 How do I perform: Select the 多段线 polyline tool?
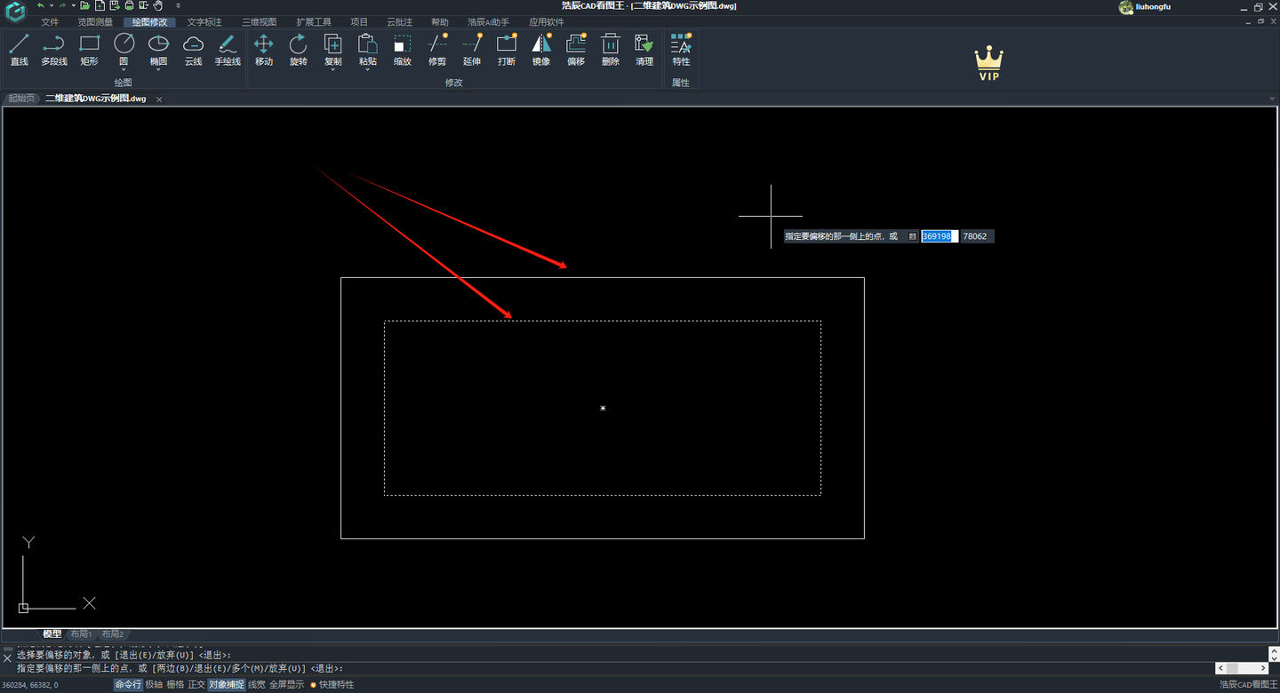point(54,50)
